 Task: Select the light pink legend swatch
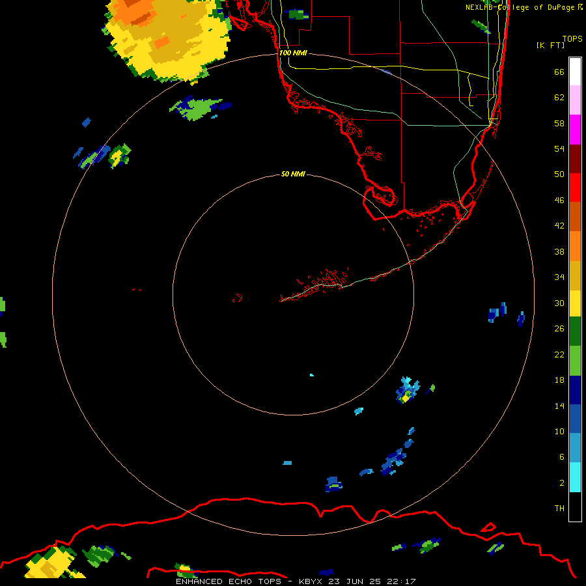[575, 100]
